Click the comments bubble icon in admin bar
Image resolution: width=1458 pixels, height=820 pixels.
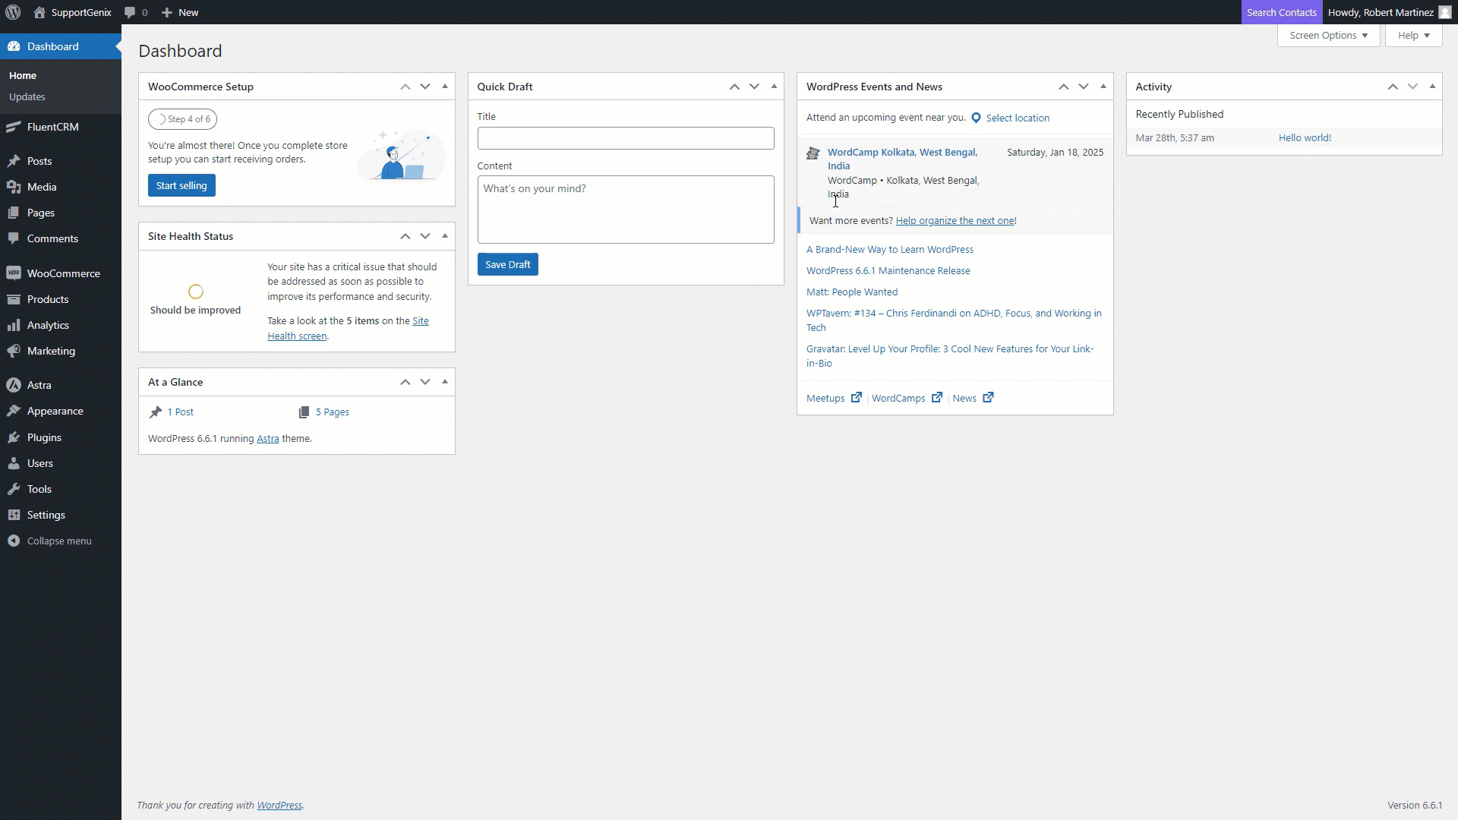pos(130,13)
